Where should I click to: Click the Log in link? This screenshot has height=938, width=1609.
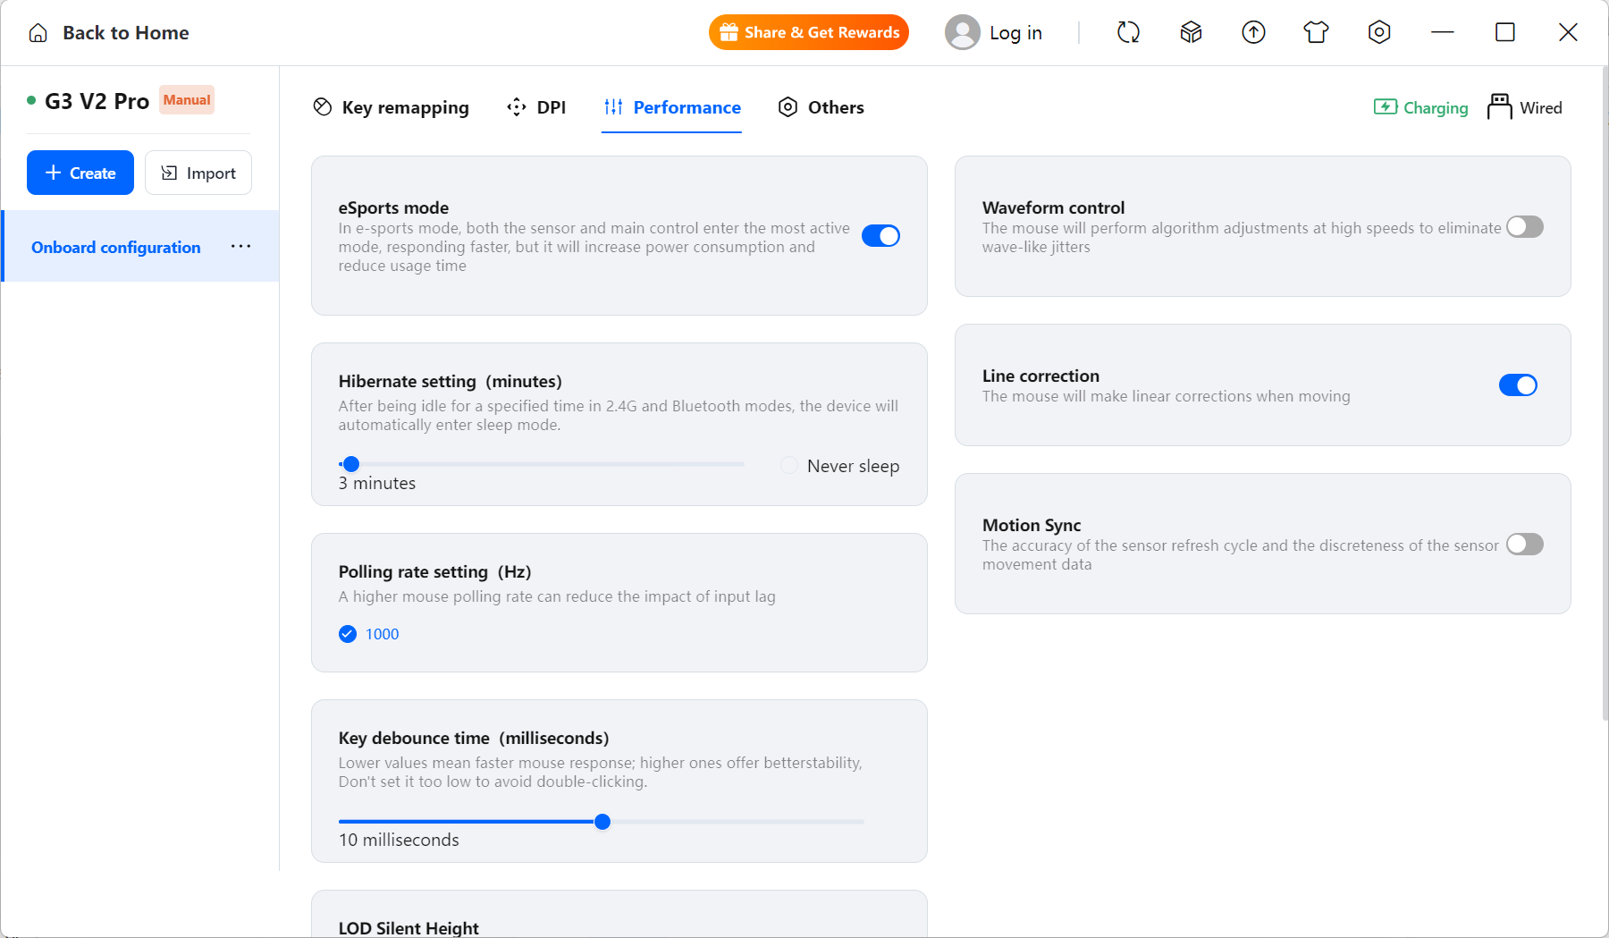pos(1015,33)
